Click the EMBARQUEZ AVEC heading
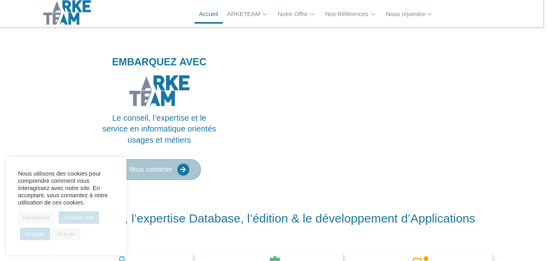The height and width of the screenshot is (261, 548). [x=159, y=62]
